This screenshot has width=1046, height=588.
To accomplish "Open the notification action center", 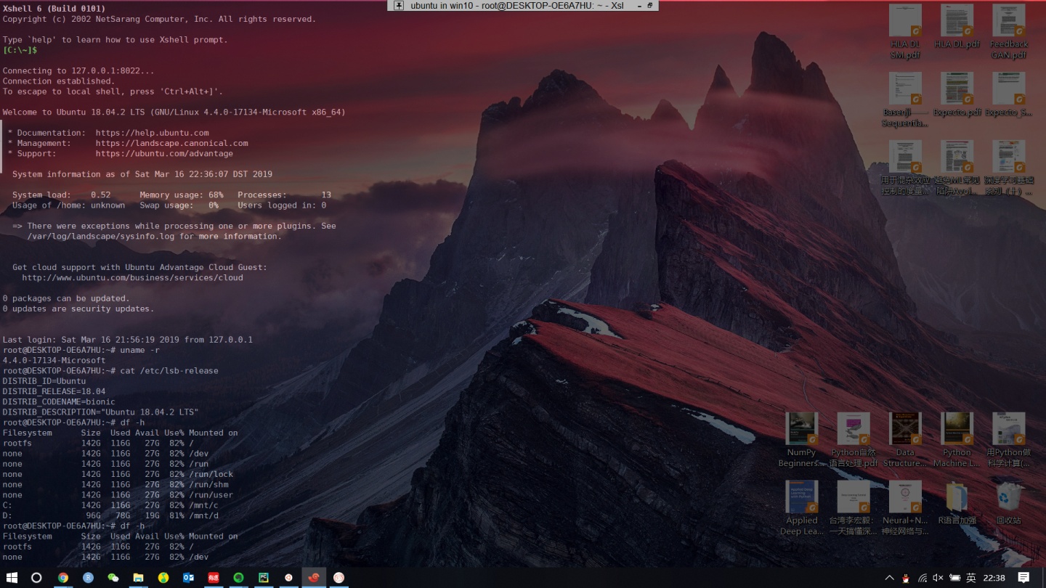I will pos(1023,578).
